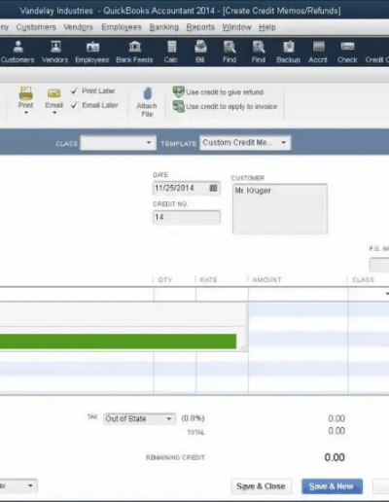Click the REMAINING CREDIT label
This screenshot has height=502, width=389.
[x=175, y=457]
